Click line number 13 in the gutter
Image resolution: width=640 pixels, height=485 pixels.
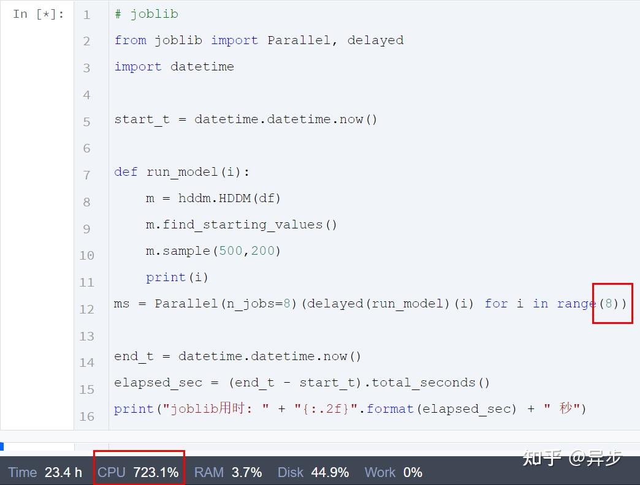pyautogui.click(x=86, y=336)
